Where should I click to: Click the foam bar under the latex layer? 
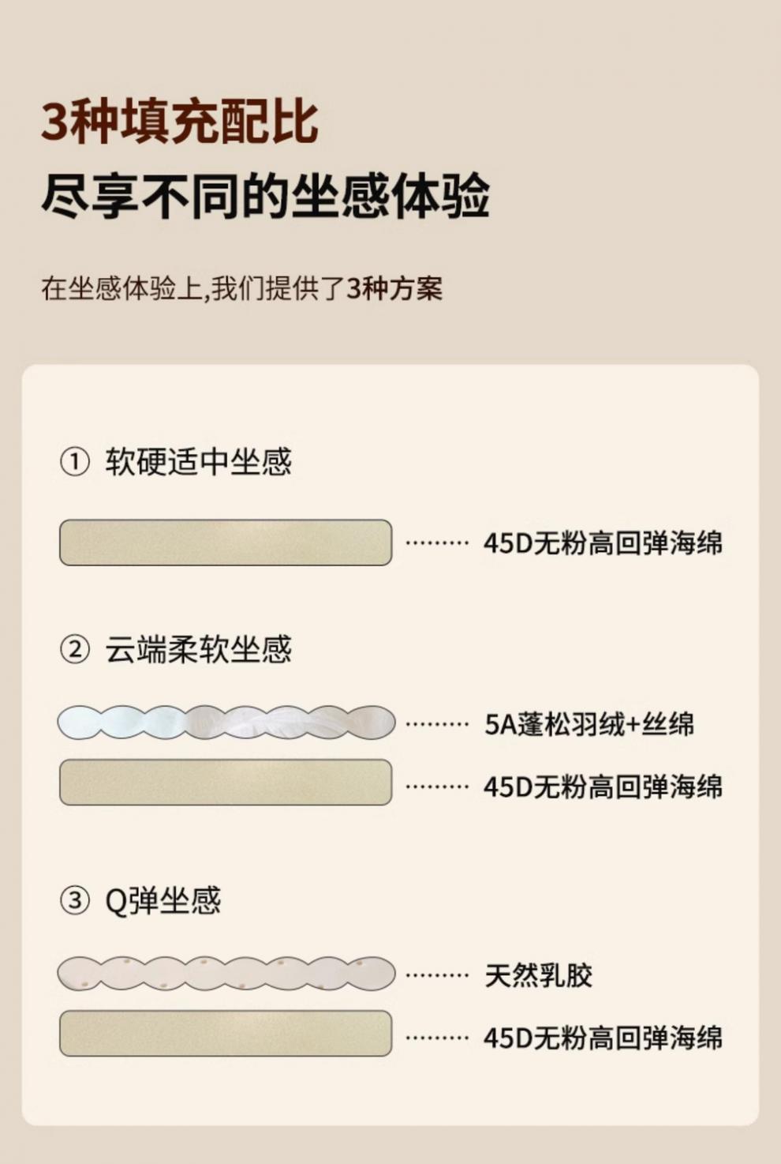226,1033
